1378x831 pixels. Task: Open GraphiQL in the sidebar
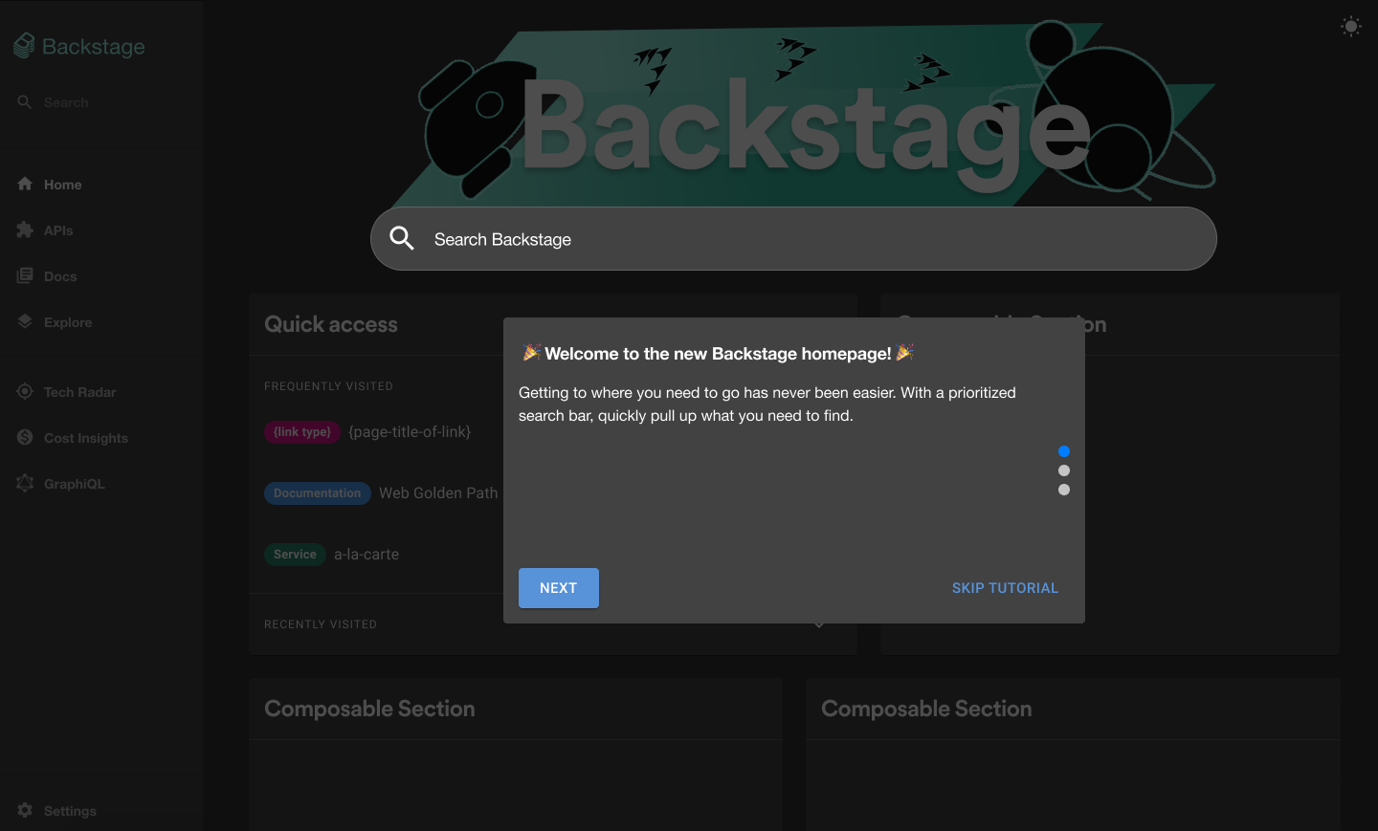(74, 484)
